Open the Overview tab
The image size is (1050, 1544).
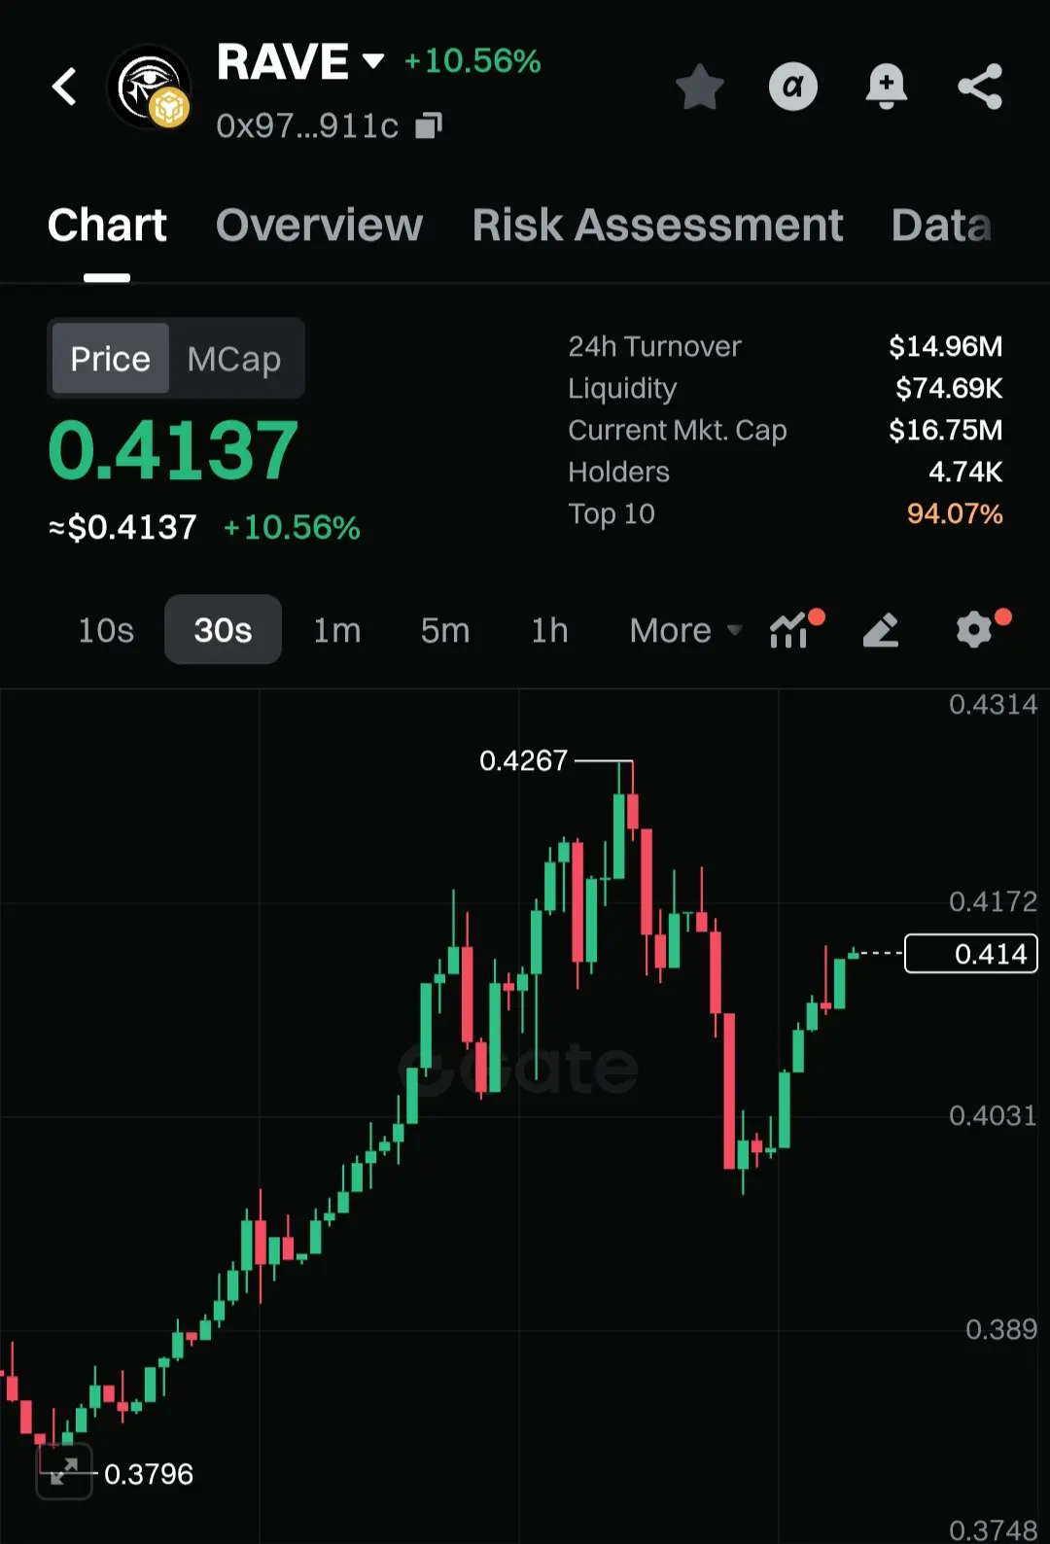(319, 226)
